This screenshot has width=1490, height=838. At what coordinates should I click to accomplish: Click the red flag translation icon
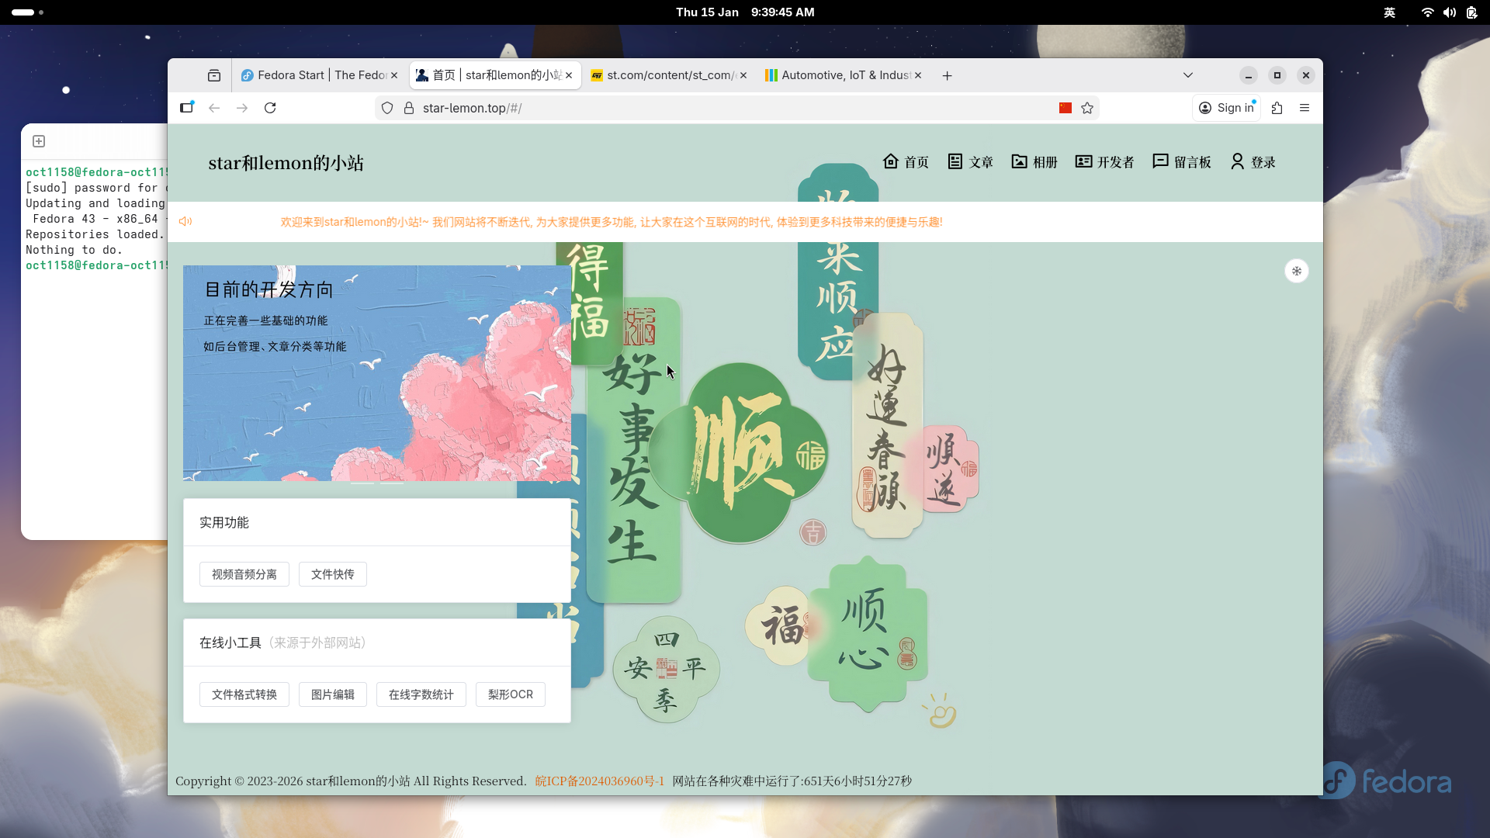coord(1066,108)
